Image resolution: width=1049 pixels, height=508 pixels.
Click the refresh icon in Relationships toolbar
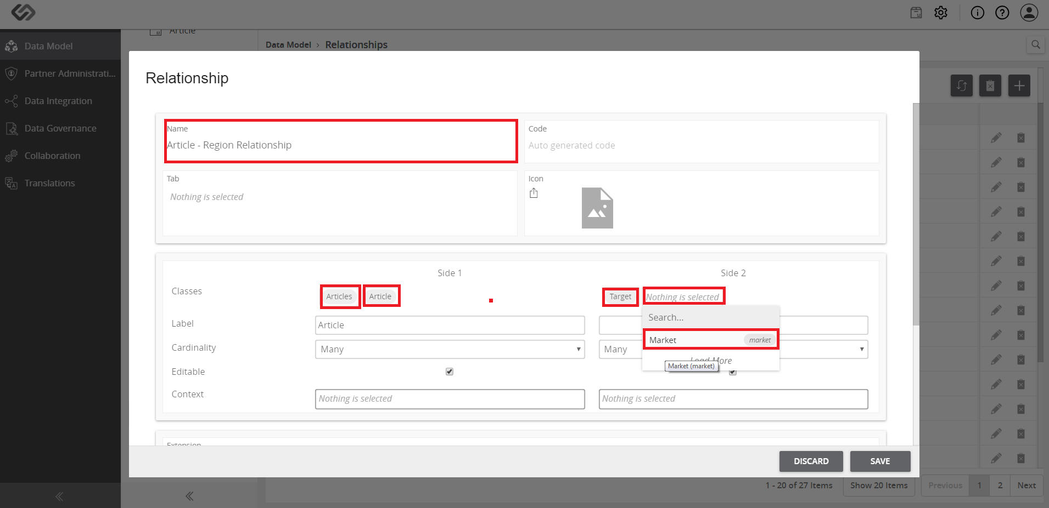tap(962, 85)
